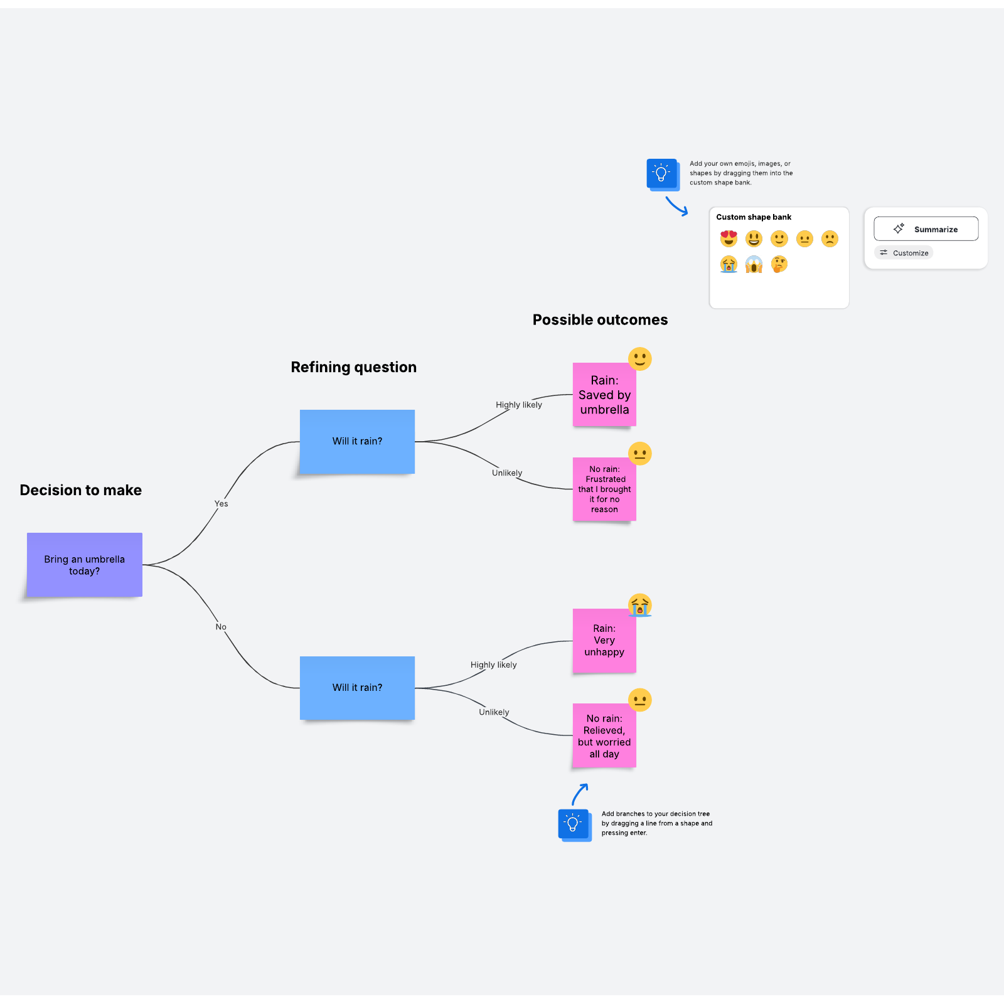Select the pink 'Rain: Saved by umbrella' note
Screen dimensions: 1004x1004
(604, 395)
